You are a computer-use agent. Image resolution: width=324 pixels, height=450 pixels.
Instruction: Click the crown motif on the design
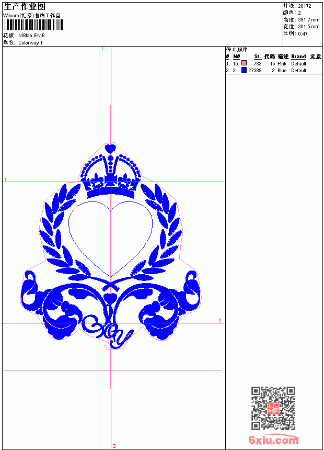(x=110, y=176)
